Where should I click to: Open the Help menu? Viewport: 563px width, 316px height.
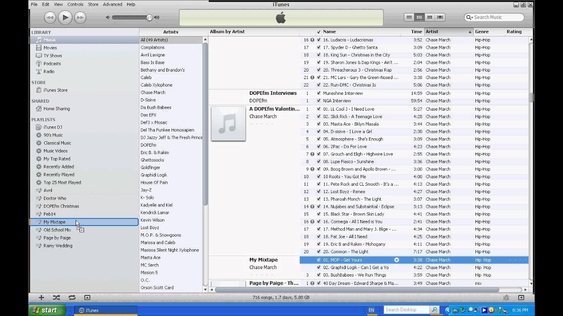[131, 4]
